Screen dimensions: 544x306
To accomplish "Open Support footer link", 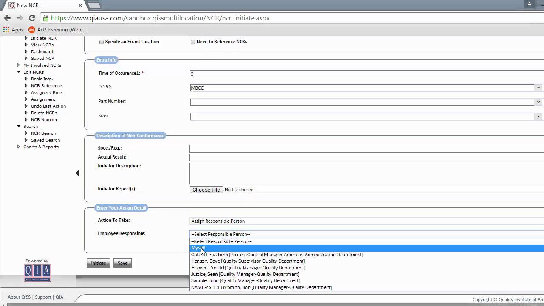I will tap(43, 297).
